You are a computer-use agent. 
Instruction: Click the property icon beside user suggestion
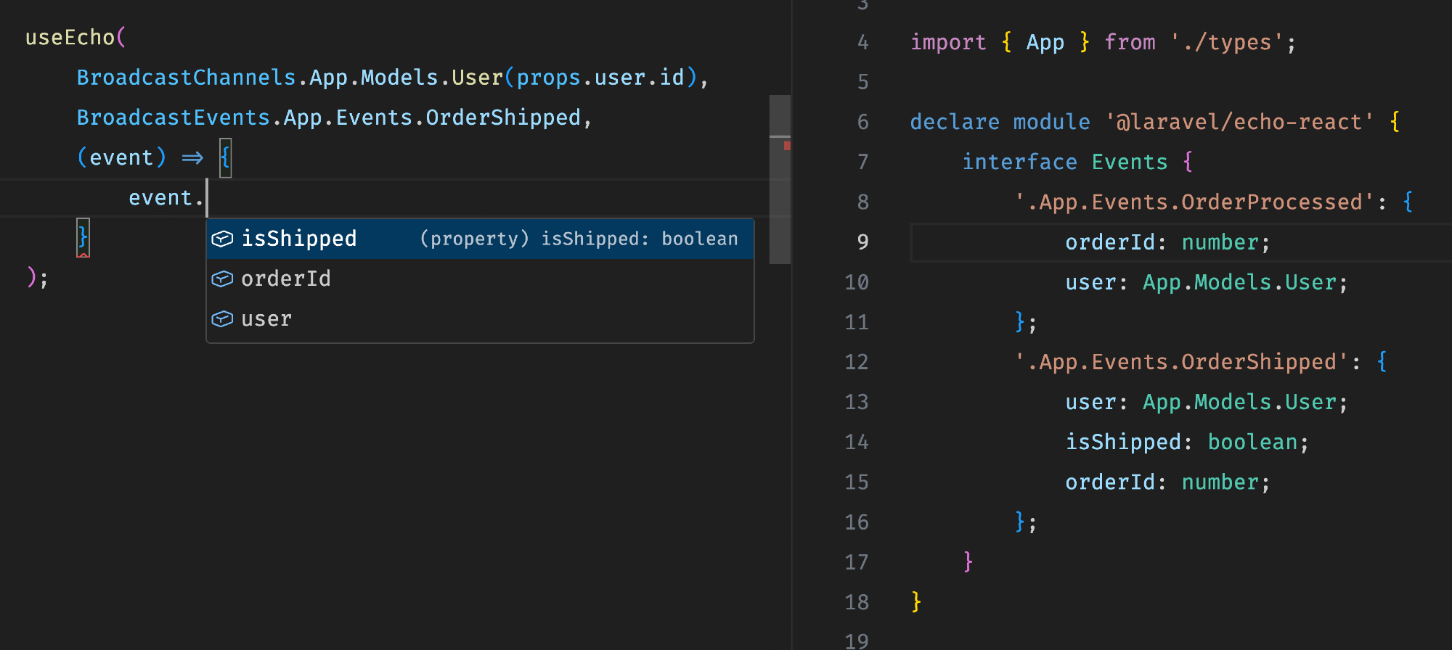[x=222, y=318]
